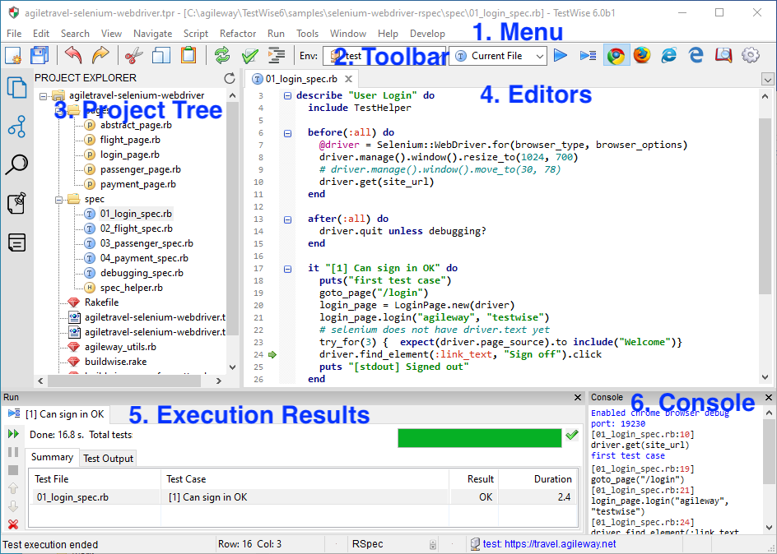Image resolution: width=777 pixels, height=554 pixels.
Task: Refresh the Project Explorer
Action: 230,78
